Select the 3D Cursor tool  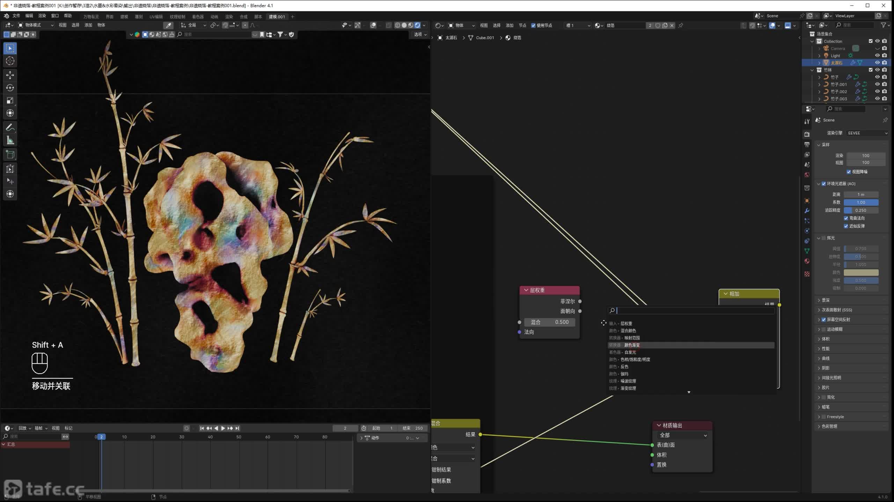click(10, 61)
